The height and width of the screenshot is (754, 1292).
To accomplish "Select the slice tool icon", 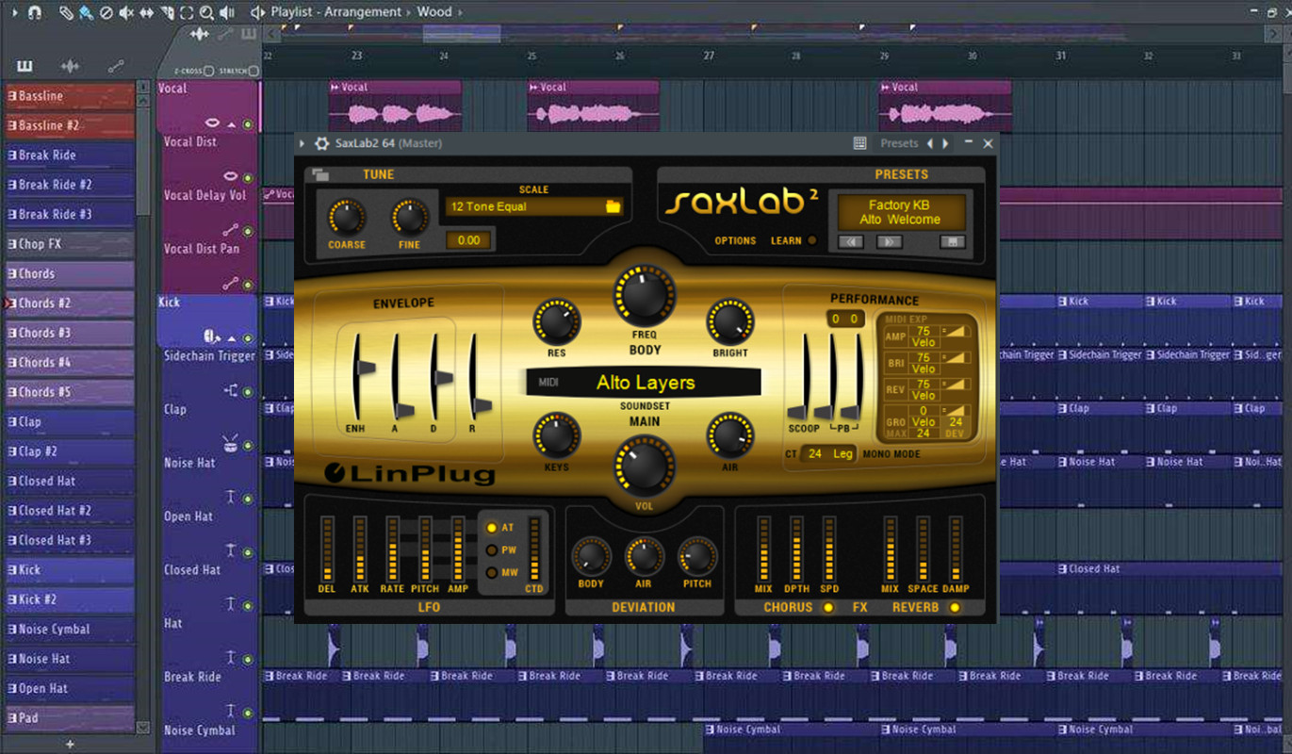I will 167,12.
